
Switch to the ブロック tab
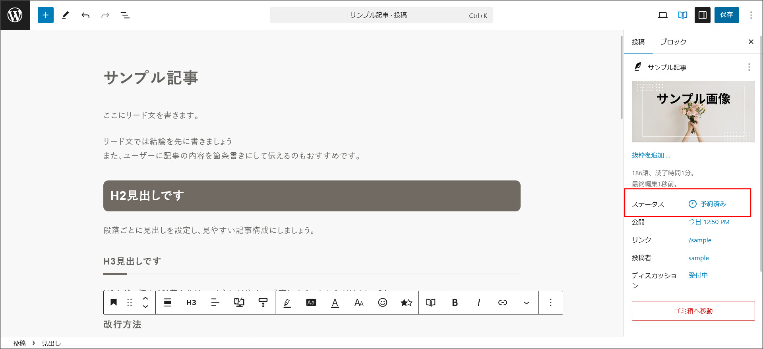coord(673,42)
